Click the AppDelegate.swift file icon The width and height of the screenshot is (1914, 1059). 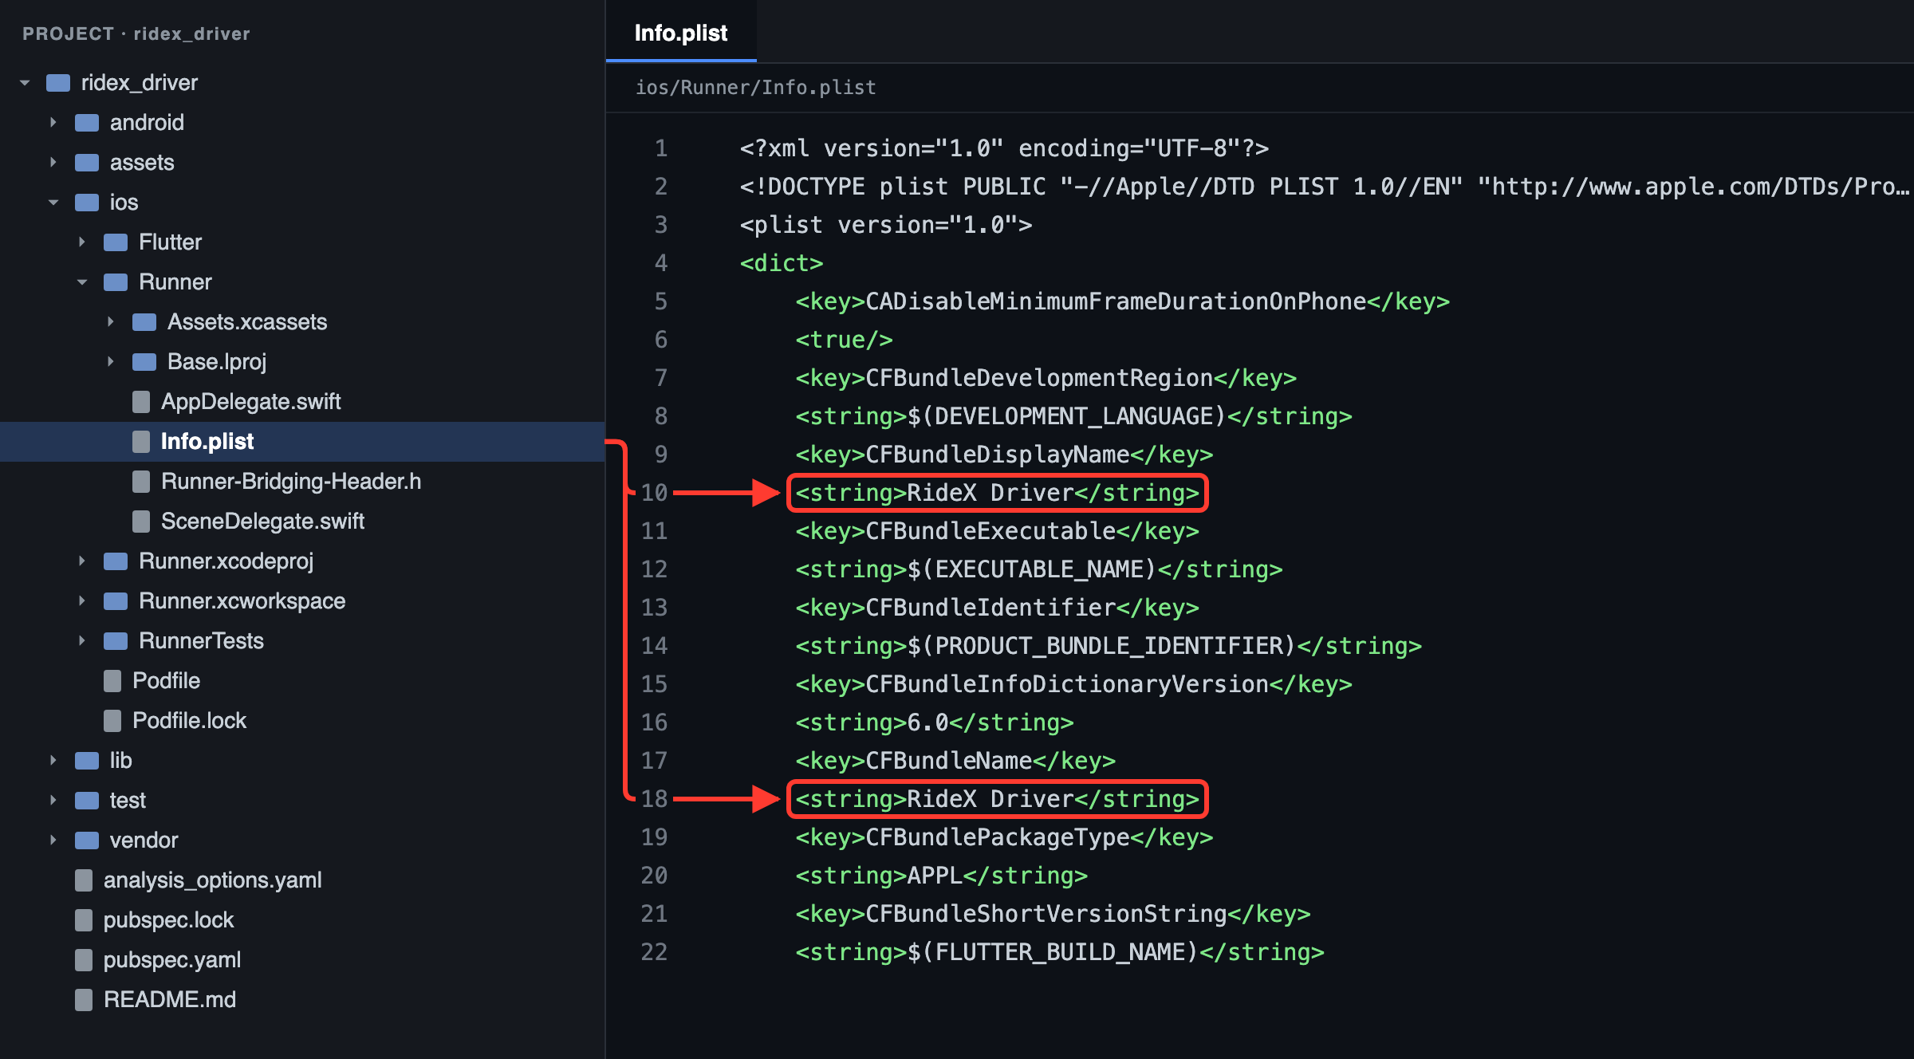pyautogui.click(x=141, y=402)
